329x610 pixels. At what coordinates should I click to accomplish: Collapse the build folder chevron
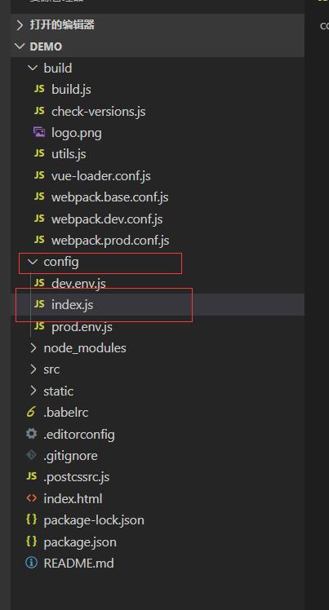[x=33, y=68]
